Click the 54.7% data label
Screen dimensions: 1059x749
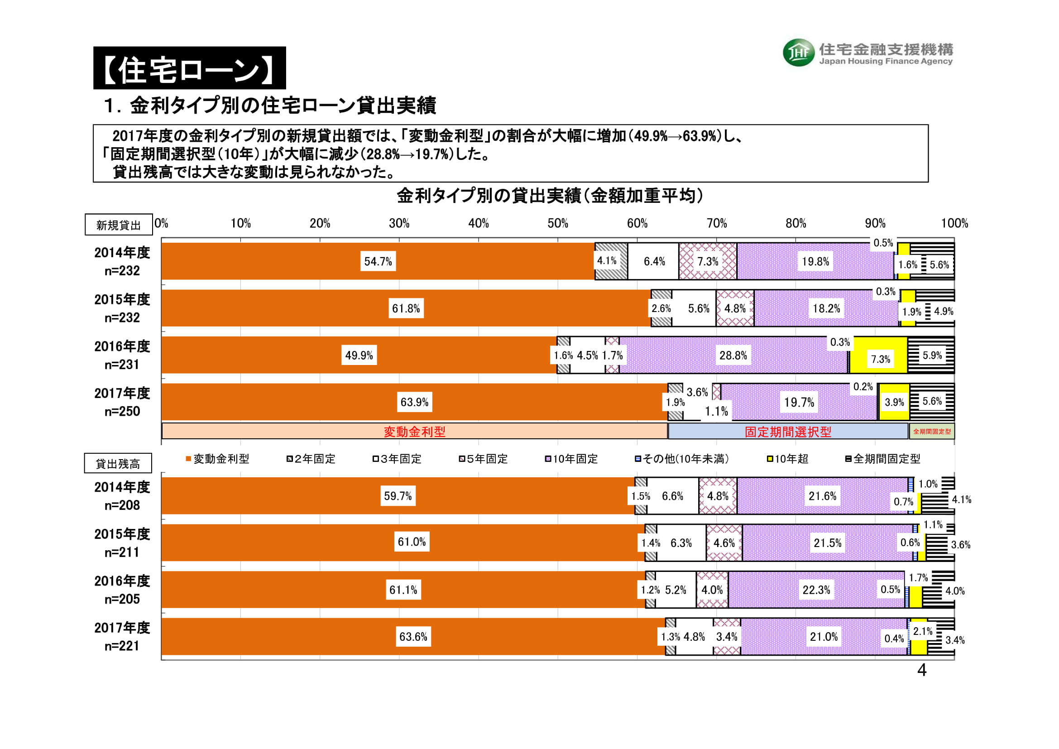pyautogui.click(x=378, y=261)
